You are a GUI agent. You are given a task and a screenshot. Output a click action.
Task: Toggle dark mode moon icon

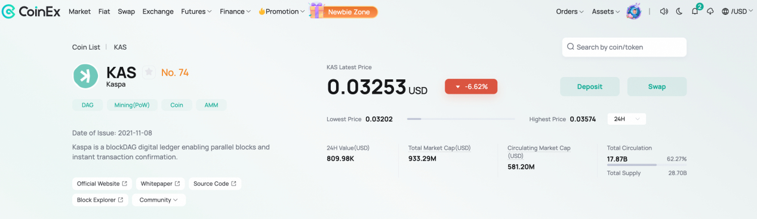tap(679, 11)
